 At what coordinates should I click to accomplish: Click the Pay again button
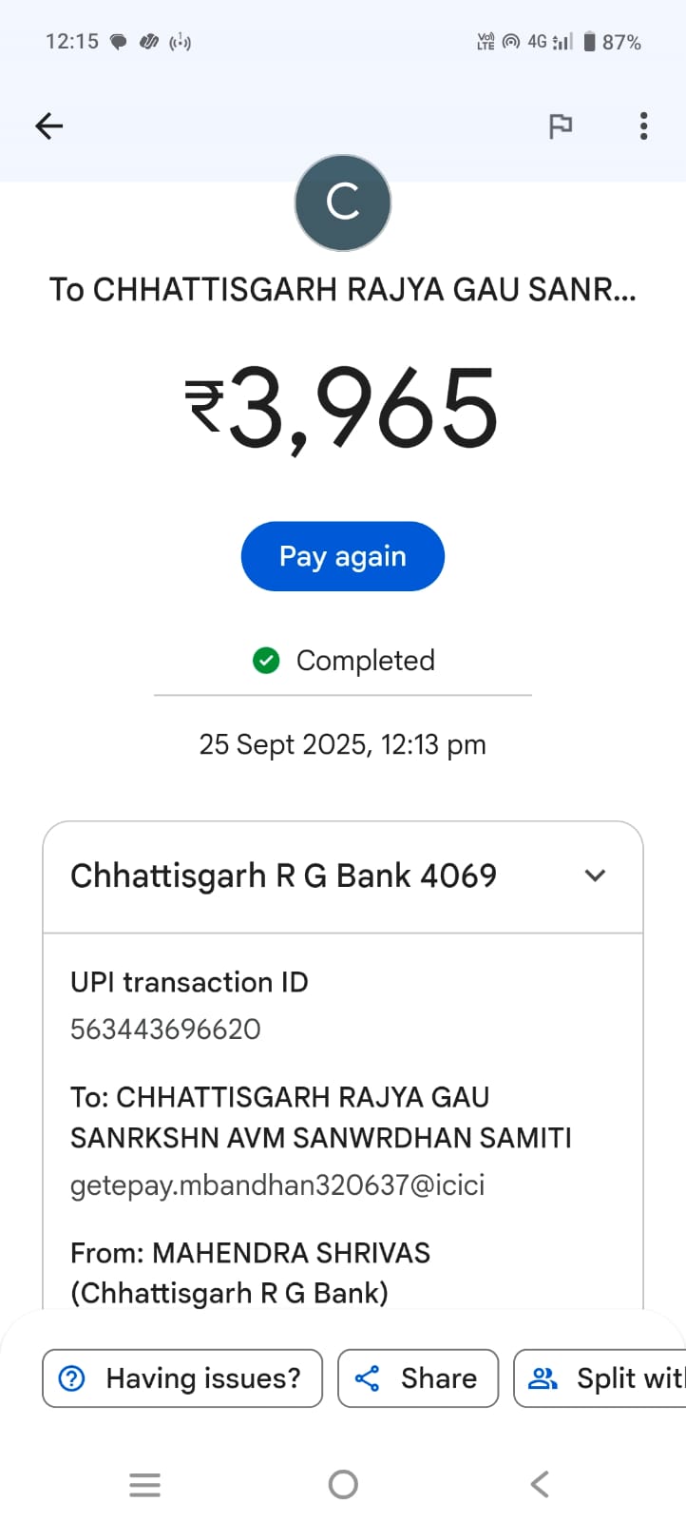(343, 556)
